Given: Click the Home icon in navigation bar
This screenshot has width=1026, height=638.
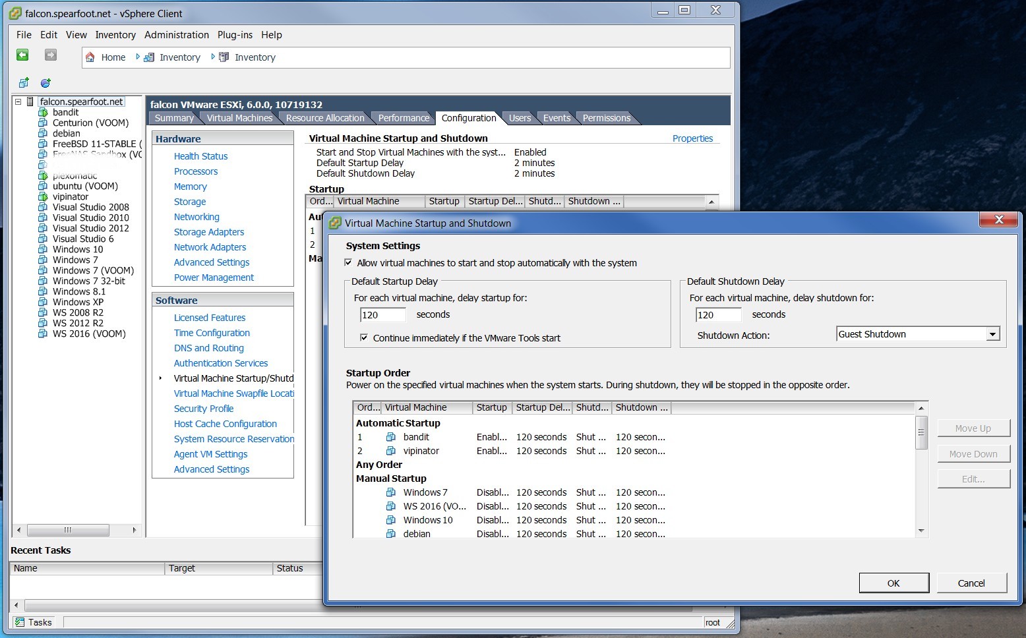Looking at the screenshot, I should [90, 57].
